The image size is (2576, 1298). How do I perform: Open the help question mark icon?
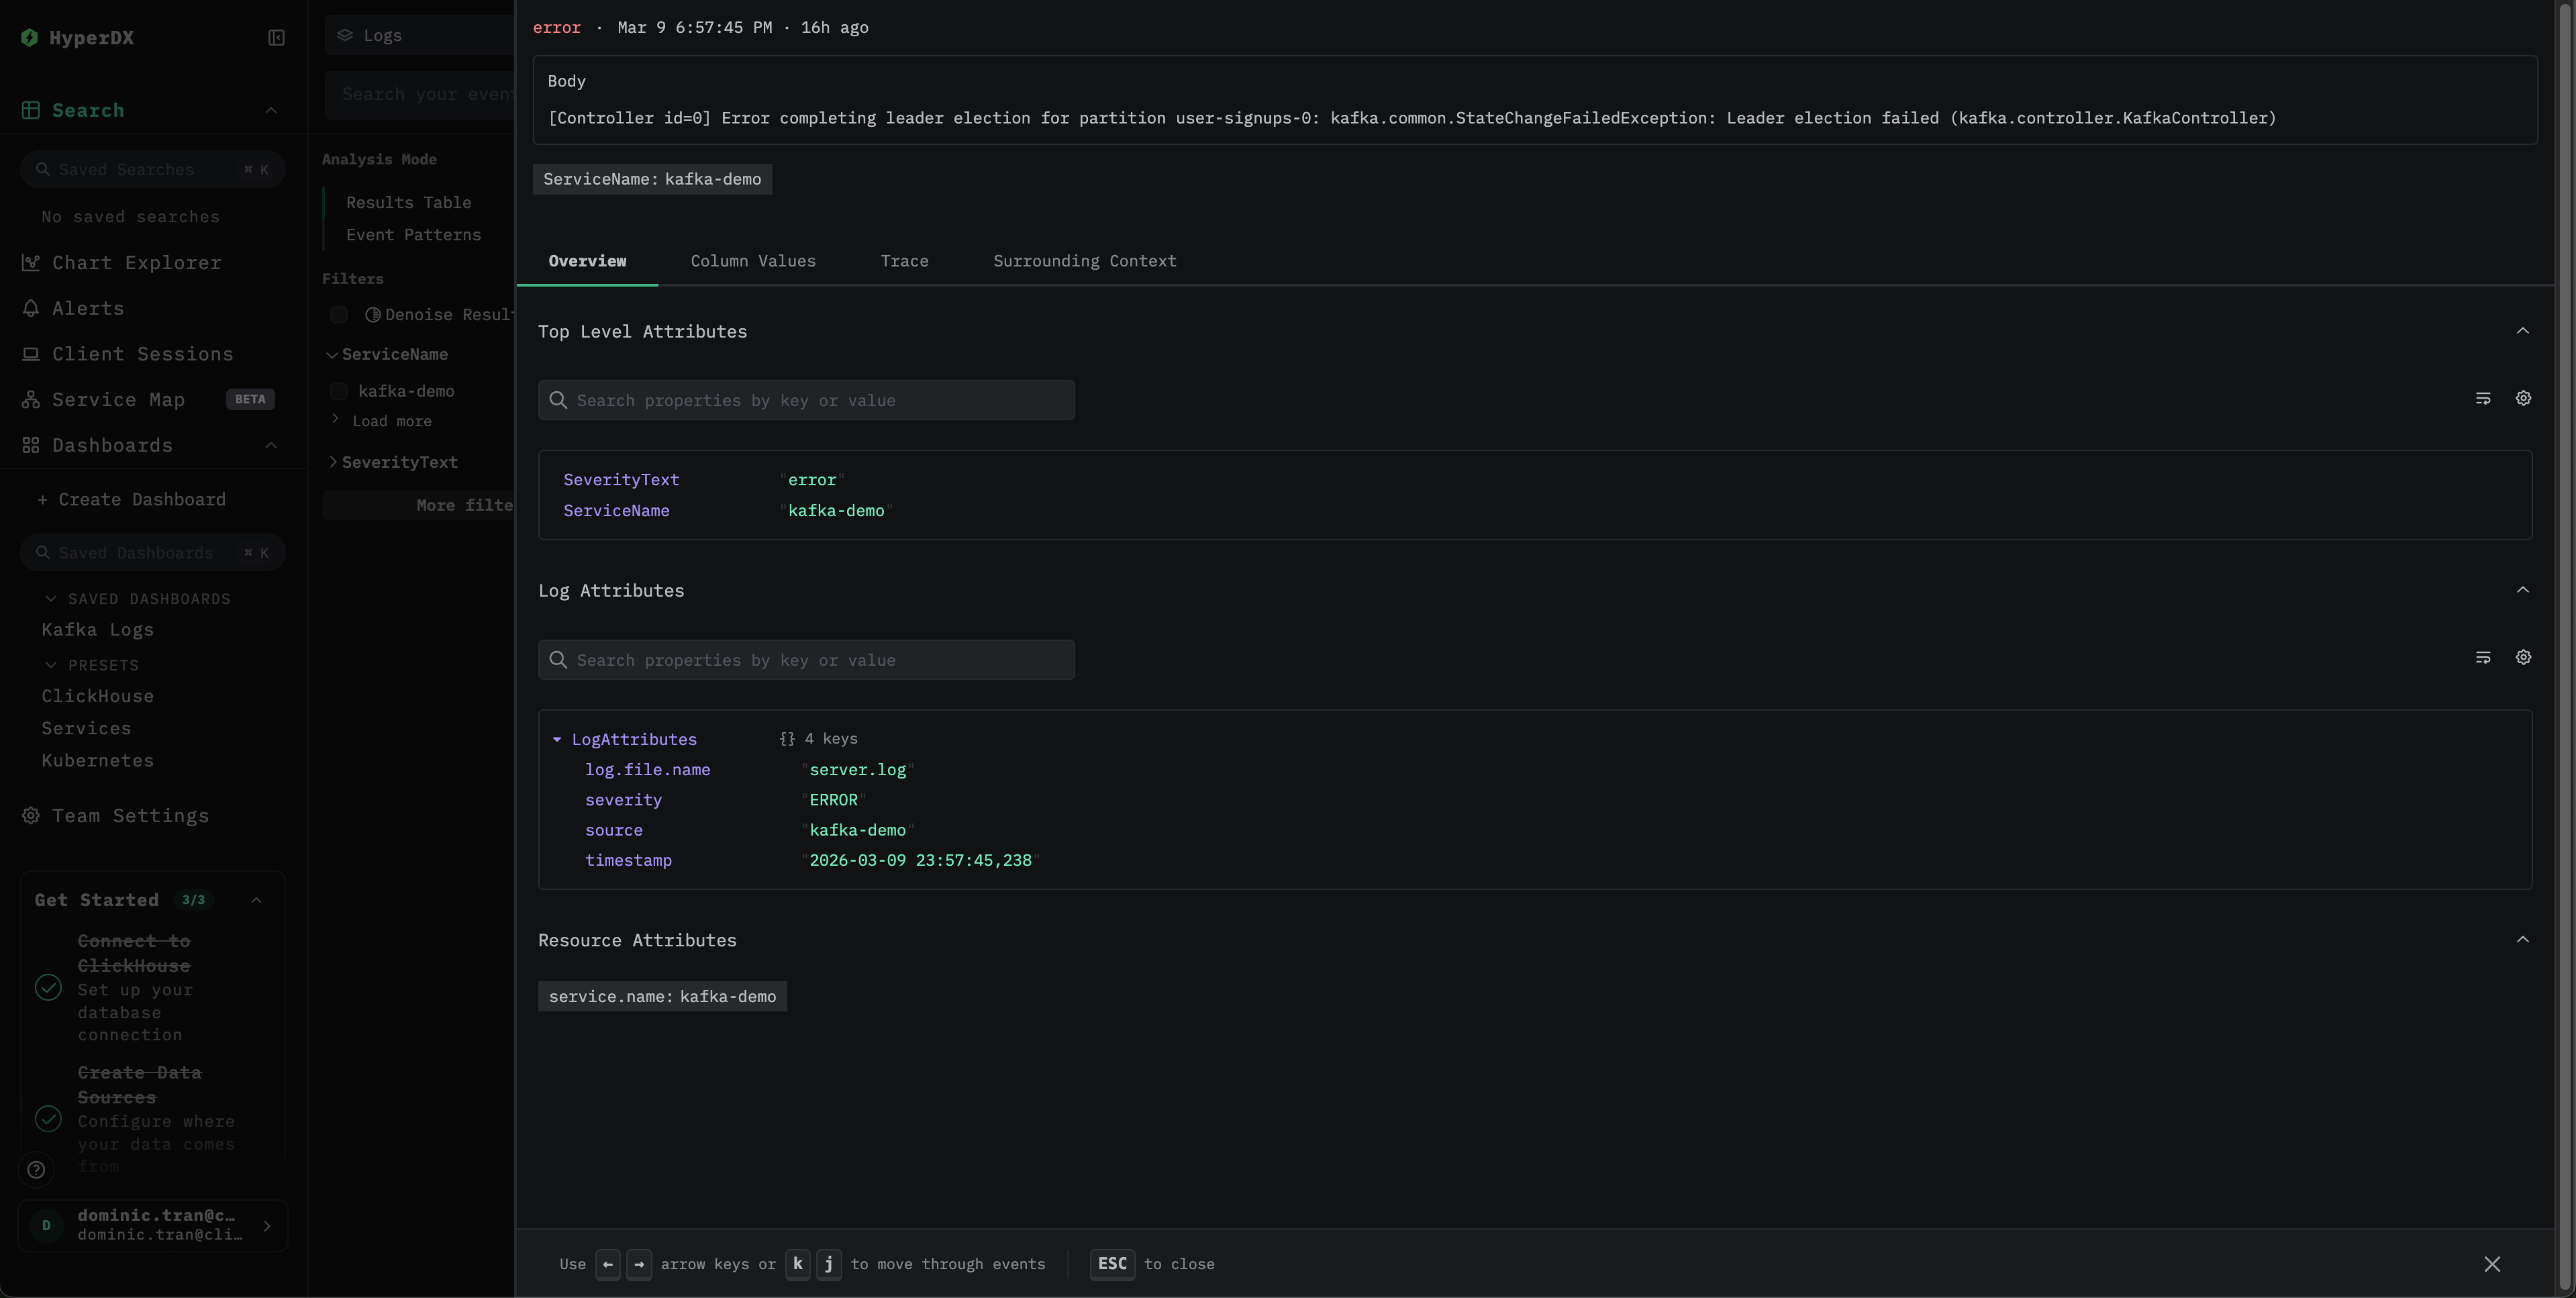point(36,1169)
